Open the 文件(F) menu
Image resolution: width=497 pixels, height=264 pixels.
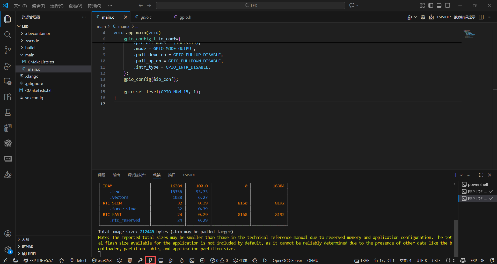[20, 6]
